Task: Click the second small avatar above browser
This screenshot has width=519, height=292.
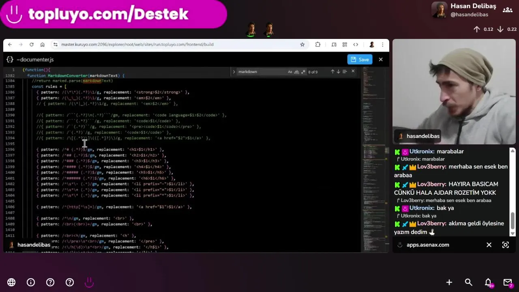Action: point(269,30)
